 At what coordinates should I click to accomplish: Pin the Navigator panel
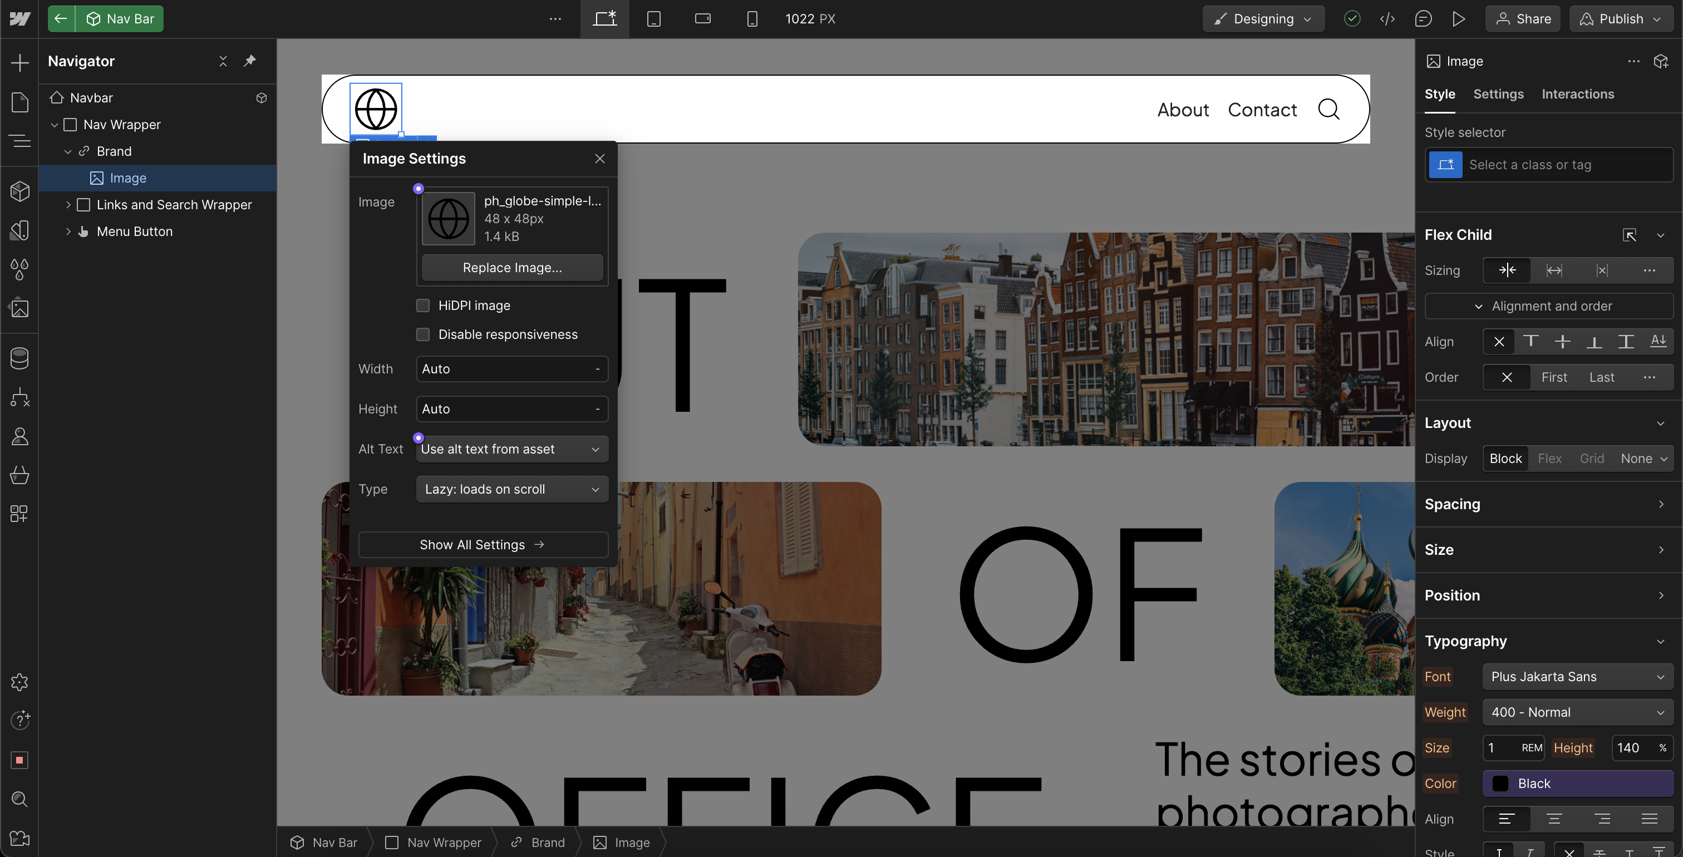[249, 61]
